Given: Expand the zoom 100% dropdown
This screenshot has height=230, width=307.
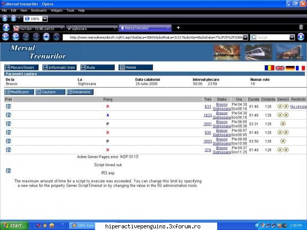Looking at the screenshot, I should tap(45, 19).
